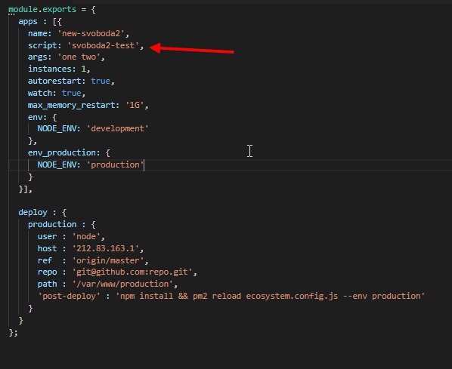Viewport: 452px width, 369px height.
Task: Click the 'exports' property on first line
Action: click(x=60, y=10)
